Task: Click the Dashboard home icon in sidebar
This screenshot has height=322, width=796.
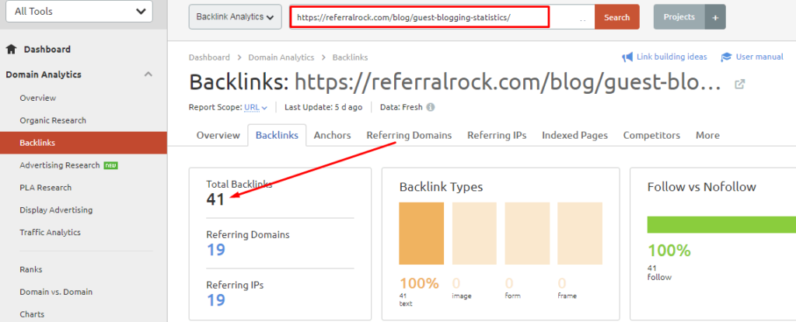Action: click(x=11, y=50)
